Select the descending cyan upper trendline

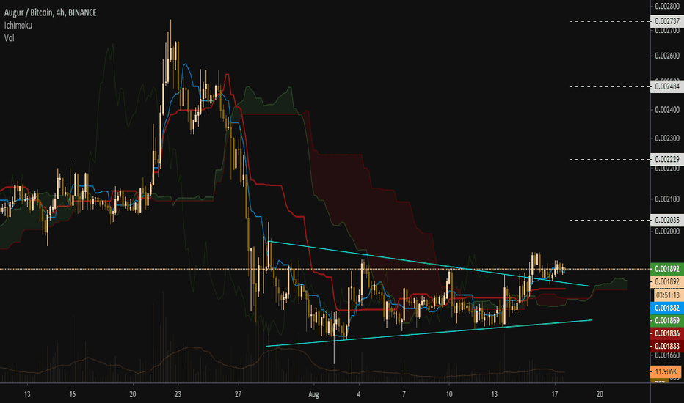[x=429, y=264]
